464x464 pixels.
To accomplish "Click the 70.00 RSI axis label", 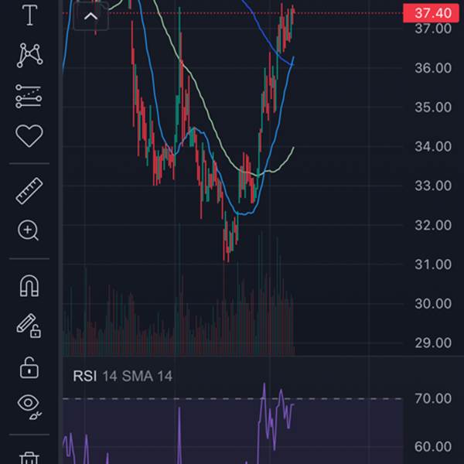I will (433, 398).
